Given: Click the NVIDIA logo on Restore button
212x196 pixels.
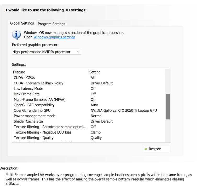Looking at the screenshot, I should coord(146,149).
